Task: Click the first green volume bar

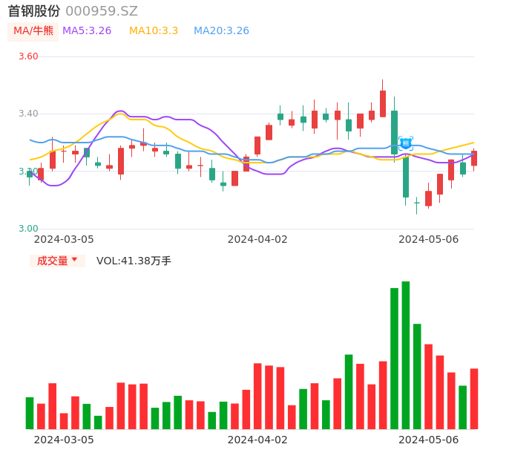Action: (30, 413)
